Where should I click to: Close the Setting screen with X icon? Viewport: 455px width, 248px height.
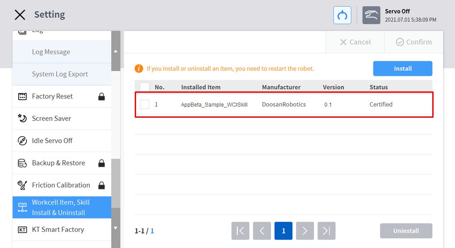pos(20,15)
